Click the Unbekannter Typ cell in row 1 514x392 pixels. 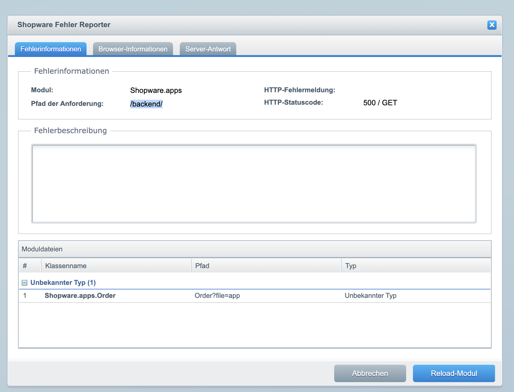[x=370, y=296]
